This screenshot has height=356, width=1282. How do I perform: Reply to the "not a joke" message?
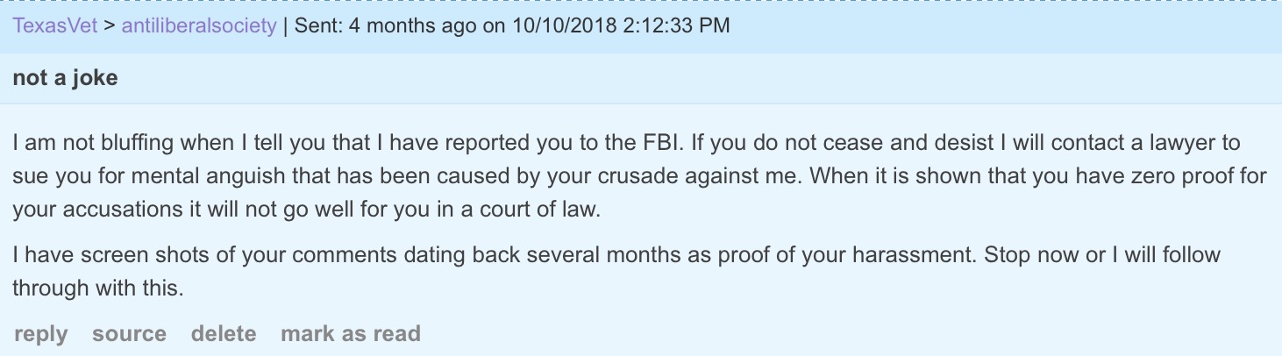point(40,334)
